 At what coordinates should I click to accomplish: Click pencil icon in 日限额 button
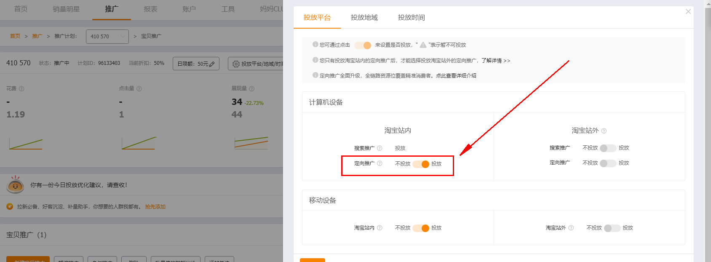212,64
